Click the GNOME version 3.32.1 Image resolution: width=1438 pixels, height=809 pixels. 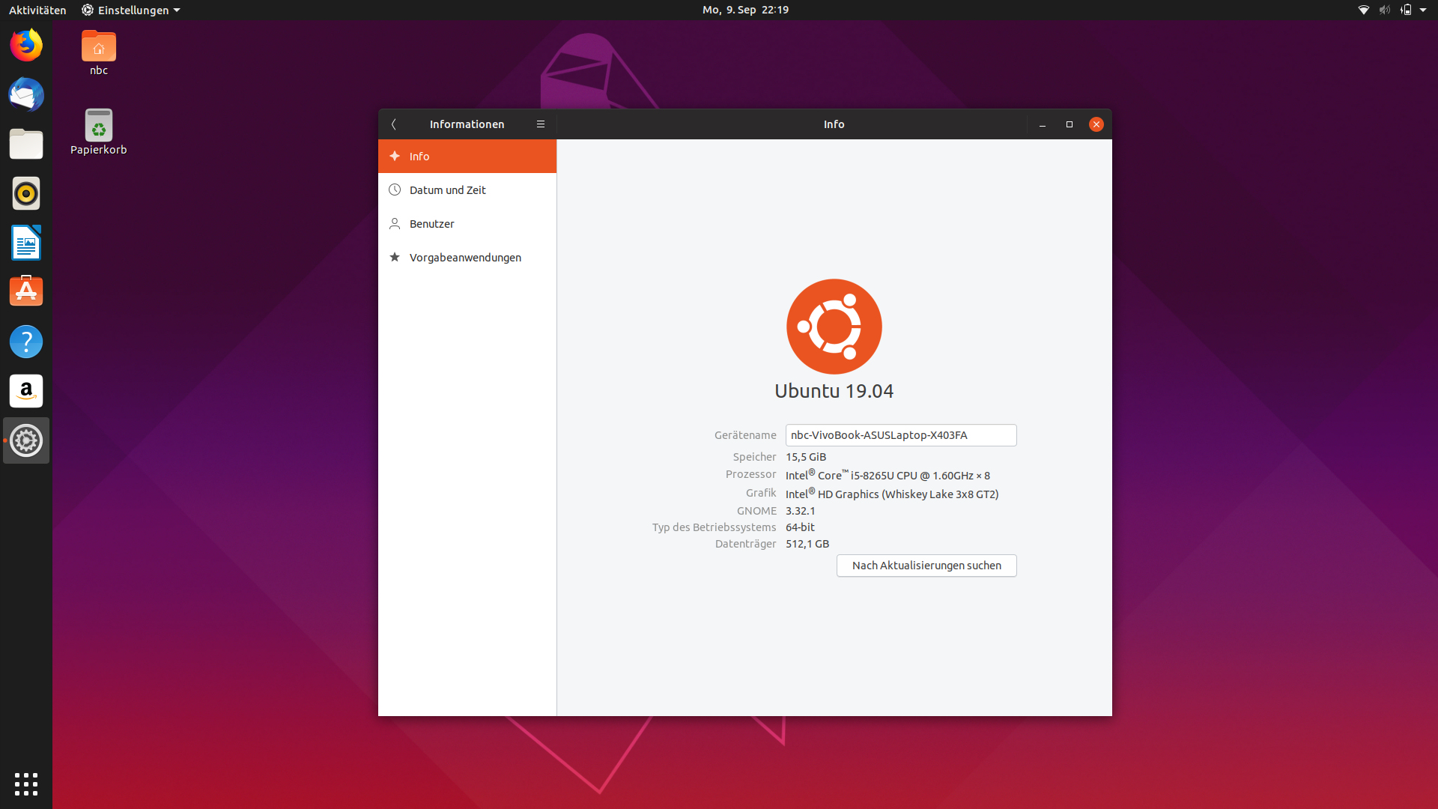click(x=801, y=511)
